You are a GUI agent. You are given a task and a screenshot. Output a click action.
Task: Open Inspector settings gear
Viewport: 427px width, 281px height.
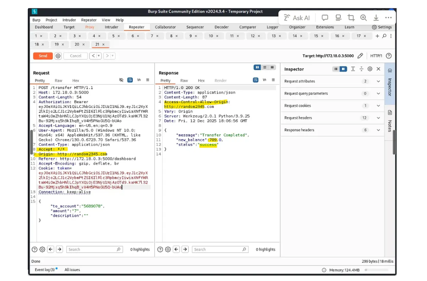pos(370,69)
